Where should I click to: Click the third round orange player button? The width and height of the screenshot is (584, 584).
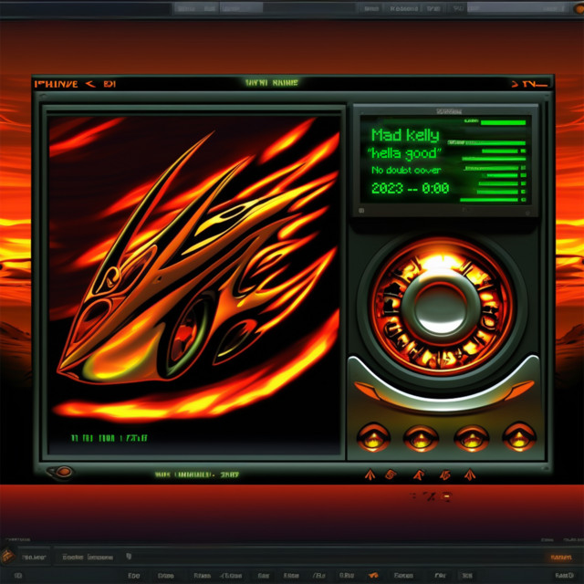tap(471, 437)
